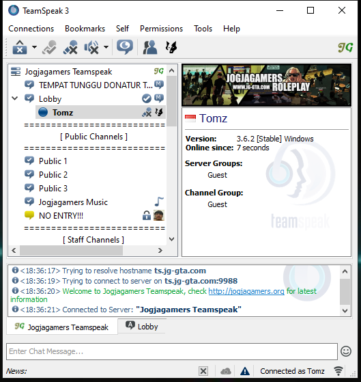The height and width of the screenshot is (382, 361).
Task: Click the moderated icon on Lobby channel
Action: pos(159,98)
